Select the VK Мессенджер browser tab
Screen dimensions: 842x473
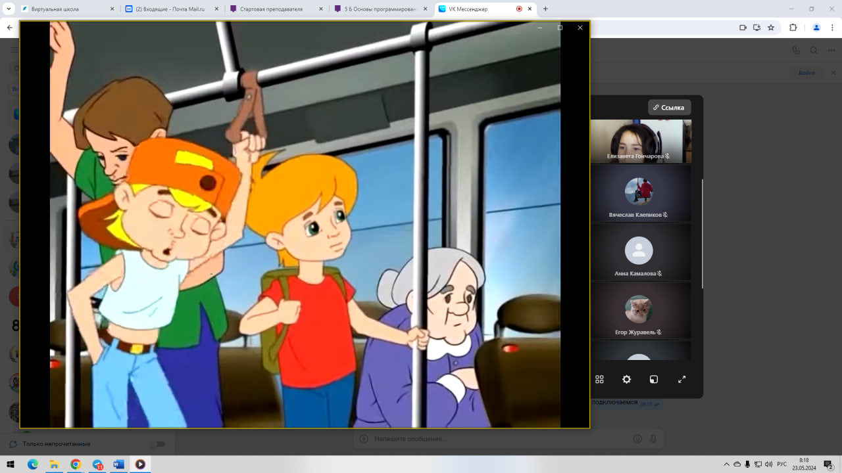485,9
